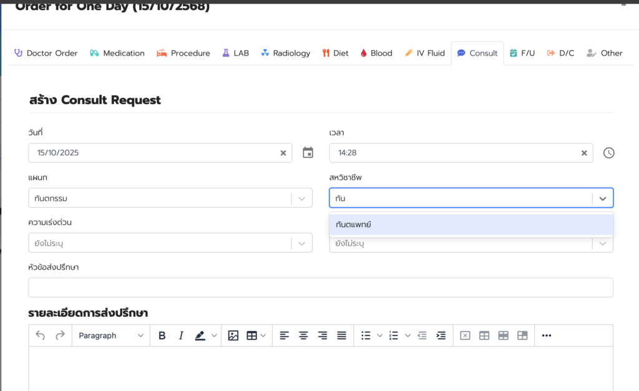Click the clock time picker icon
This screenshot has width=639, height=391.
tap(608, 153)
